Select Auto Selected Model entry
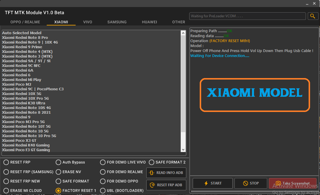This screenshot has width=320, height=195. (22, 33)
